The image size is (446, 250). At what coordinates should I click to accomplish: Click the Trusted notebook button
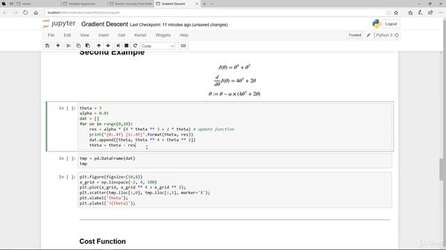point(355,35)
